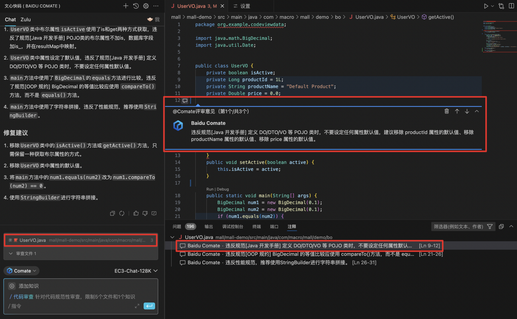Select the 注释 comments tab
This screenshot has width=517, height=319.
(292, 226)
